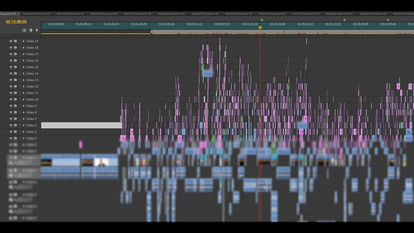
Task: Expand the Video 17 track
Action: point(24,54)
